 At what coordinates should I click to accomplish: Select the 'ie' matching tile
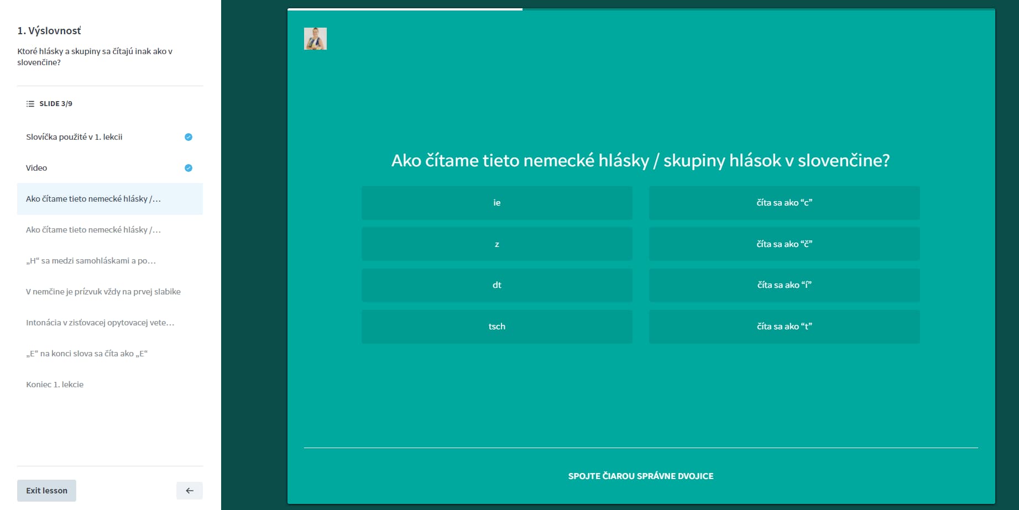point(497,203)
